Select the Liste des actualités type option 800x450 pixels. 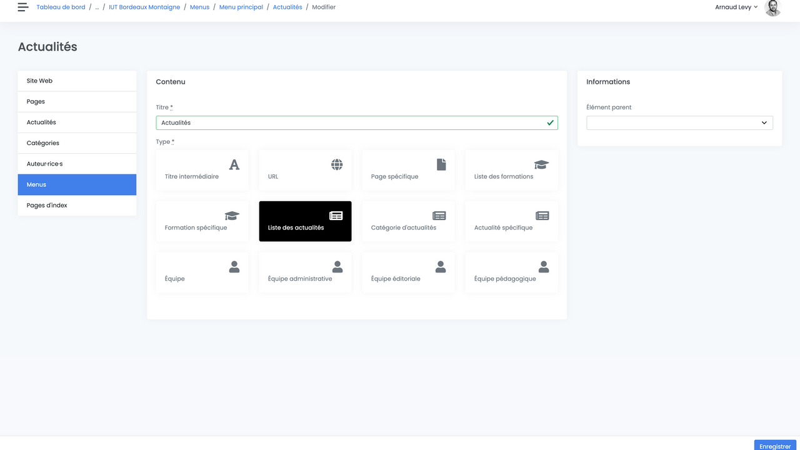305,221
